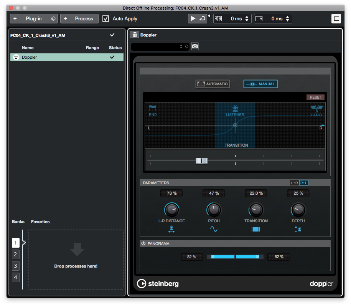
Task: Click the Name column header
Action: tap(28, 48)
